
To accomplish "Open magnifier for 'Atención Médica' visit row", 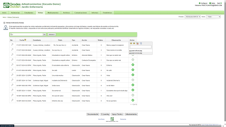I will click(x=12, y=55).
